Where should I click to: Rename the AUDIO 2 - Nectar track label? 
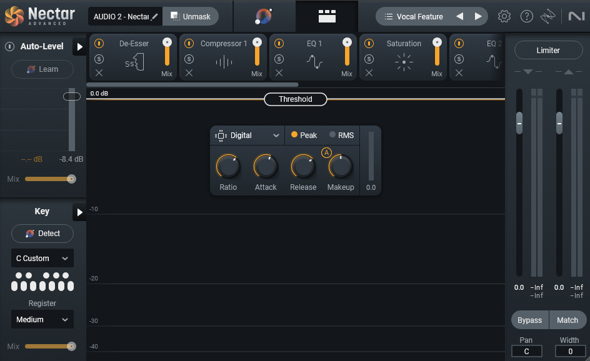(x=125, y=16)
